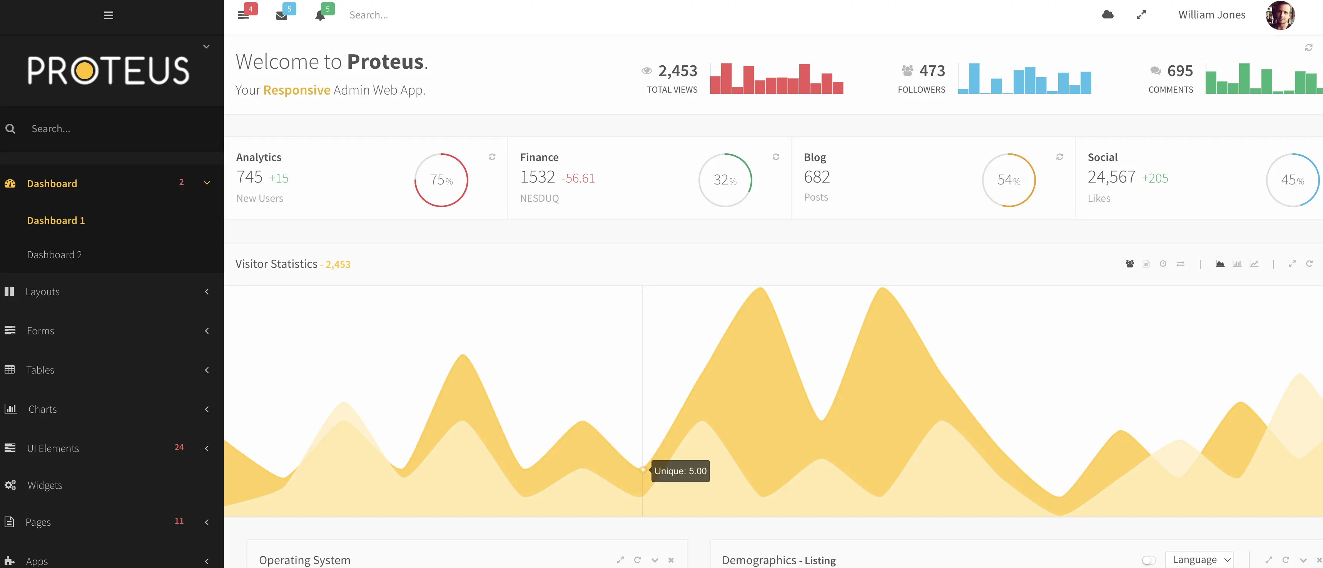Click the Total Views eye icon
Screen dimensions: 1323x568
[646, 70]
